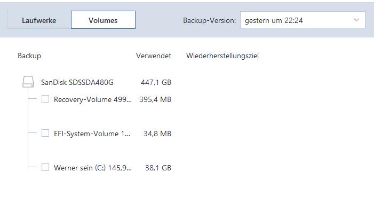Click the Wiederherstellungsziel column header
This screenshot has width=374, height=211.
(x=222, y=56)
